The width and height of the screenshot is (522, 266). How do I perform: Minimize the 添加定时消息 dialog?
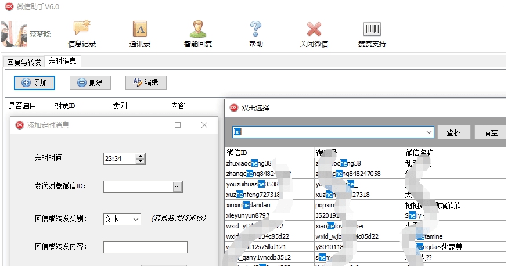coord(152,125)
